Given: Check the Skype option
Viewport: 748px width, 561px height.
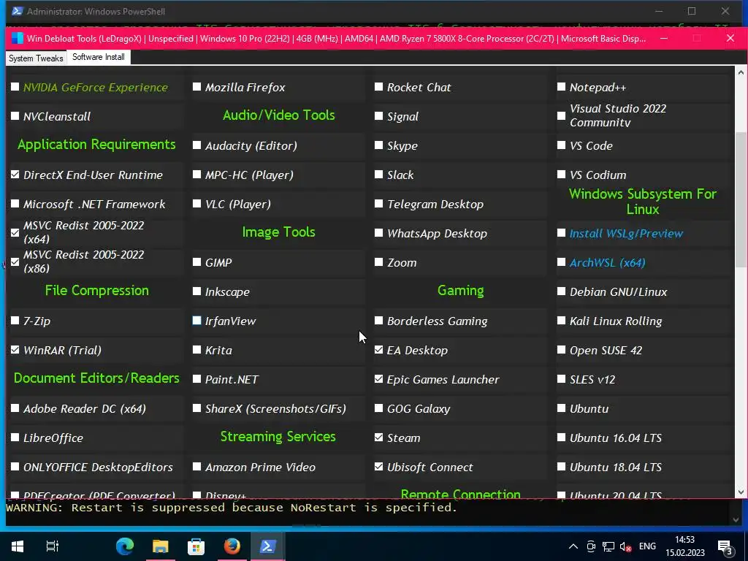Looking at the screenshot, I should 379,145.
